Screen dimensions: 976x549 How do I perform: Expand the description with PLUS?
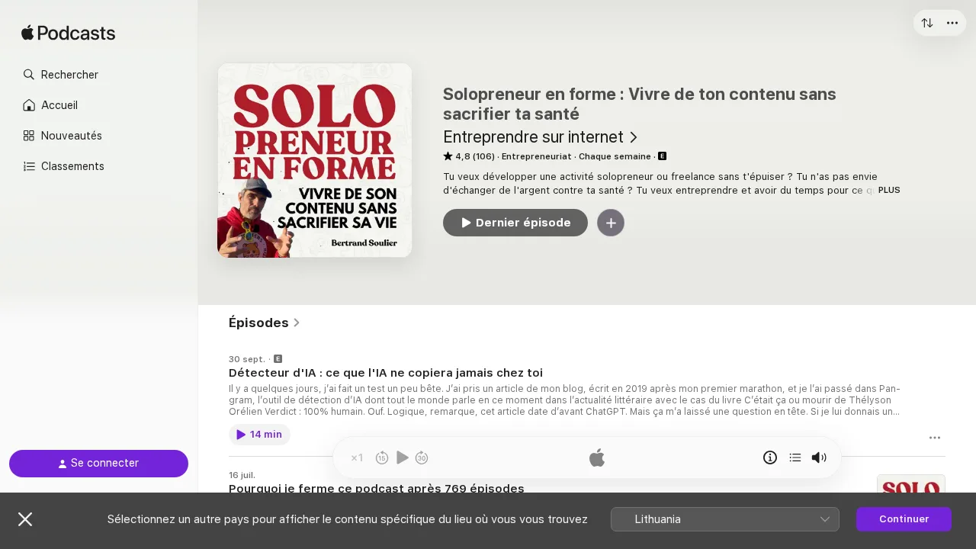[x=889, y=190]
